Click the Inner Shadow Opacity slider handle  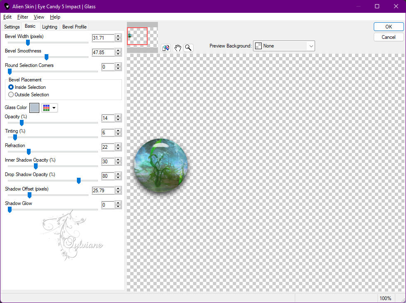click(x=36, y=167)
